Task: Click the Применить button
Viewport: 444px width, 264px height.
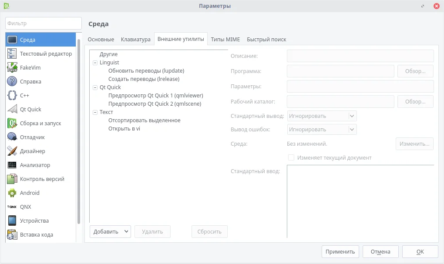Action: point(340,251)
